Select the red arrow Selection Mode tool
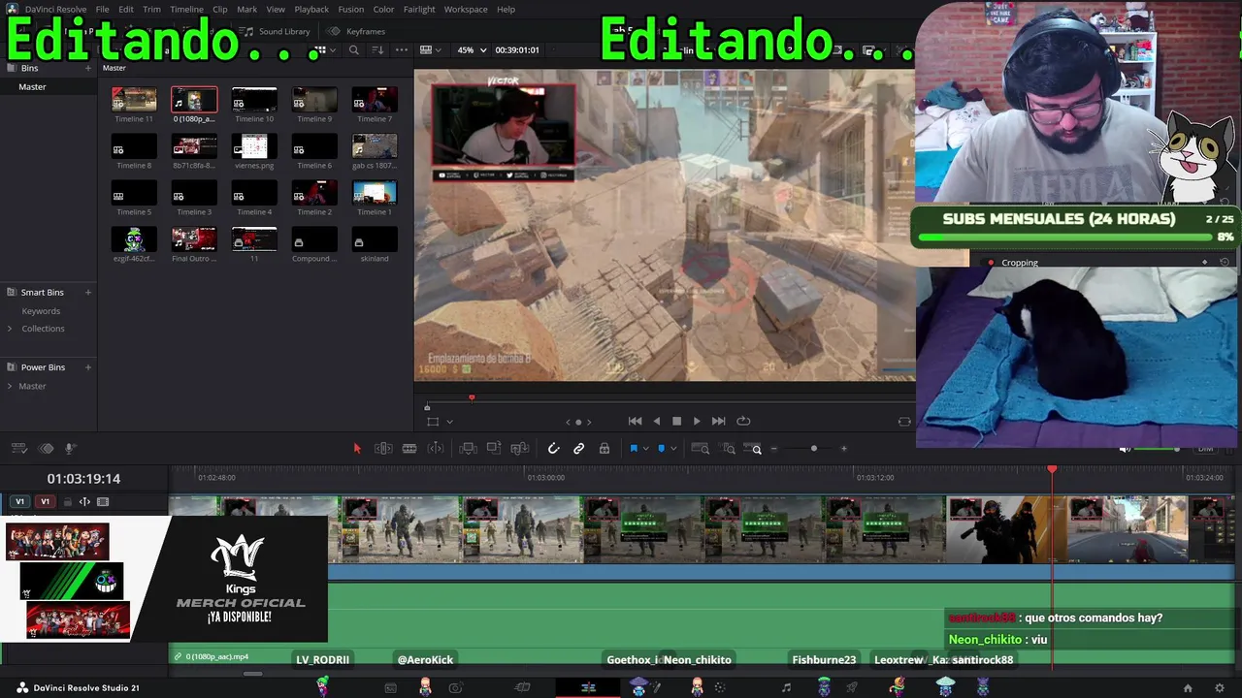Screen dimensions: 1242x698 coord(357,448)
